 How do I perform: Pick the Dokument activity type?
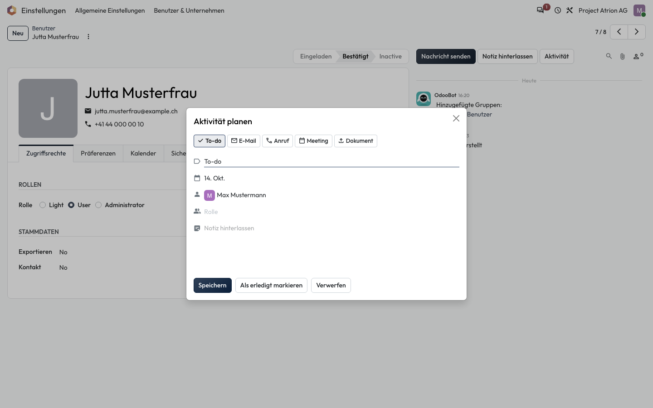pyautogui.click(x=356, y=141)
